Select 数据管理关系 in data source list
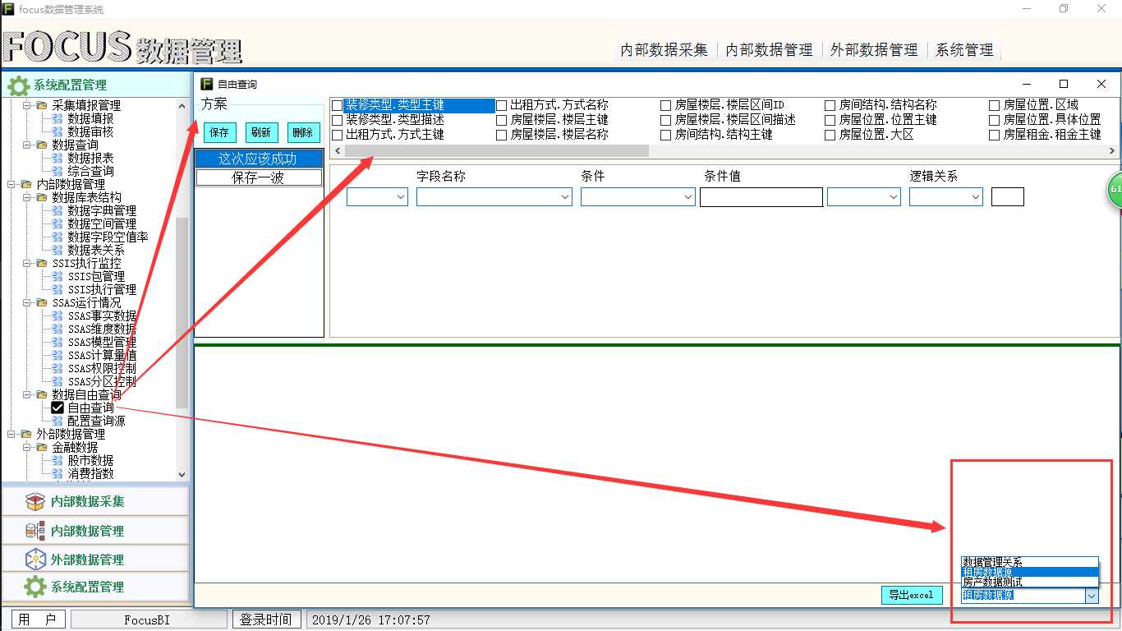The image size is (1122, 631). click(x=1030, y=562)
